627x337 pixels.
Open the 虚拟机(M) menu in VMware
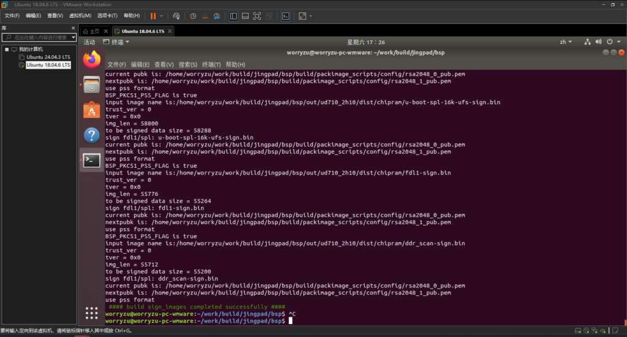point(80,15)
